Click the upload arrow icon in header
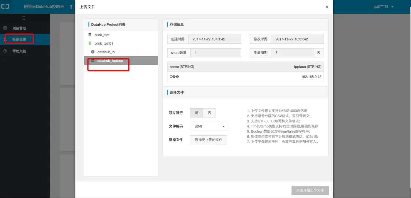Viewport: 411px width, 198px height. (71, 6)
